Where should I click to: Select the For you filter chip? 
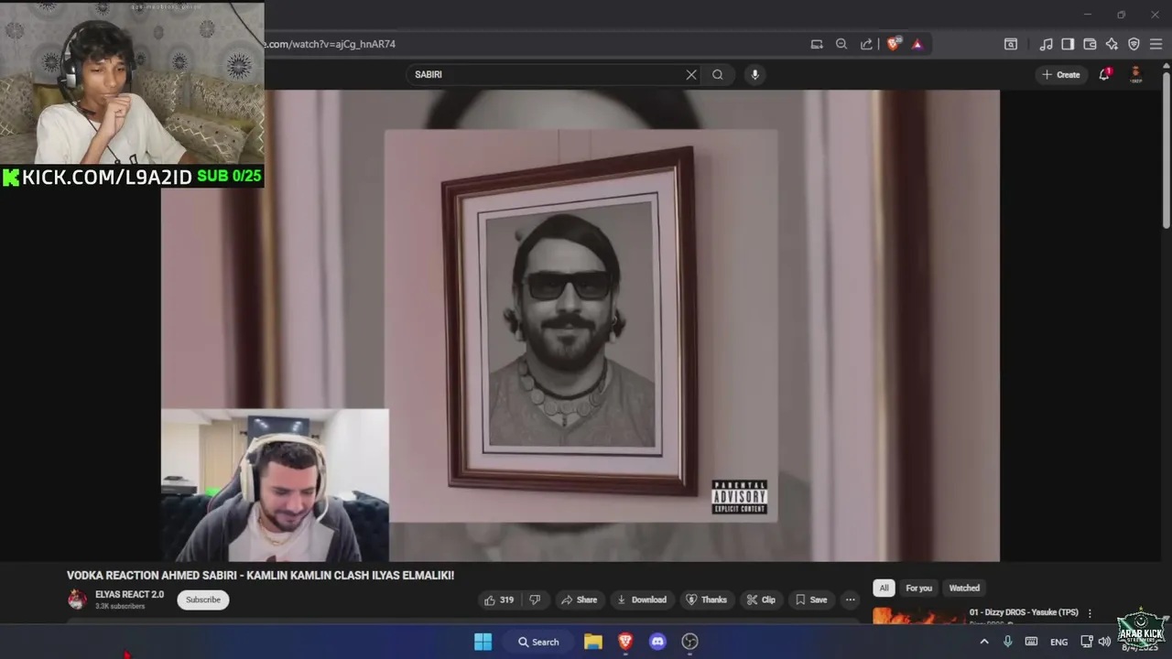pos(918,588)
